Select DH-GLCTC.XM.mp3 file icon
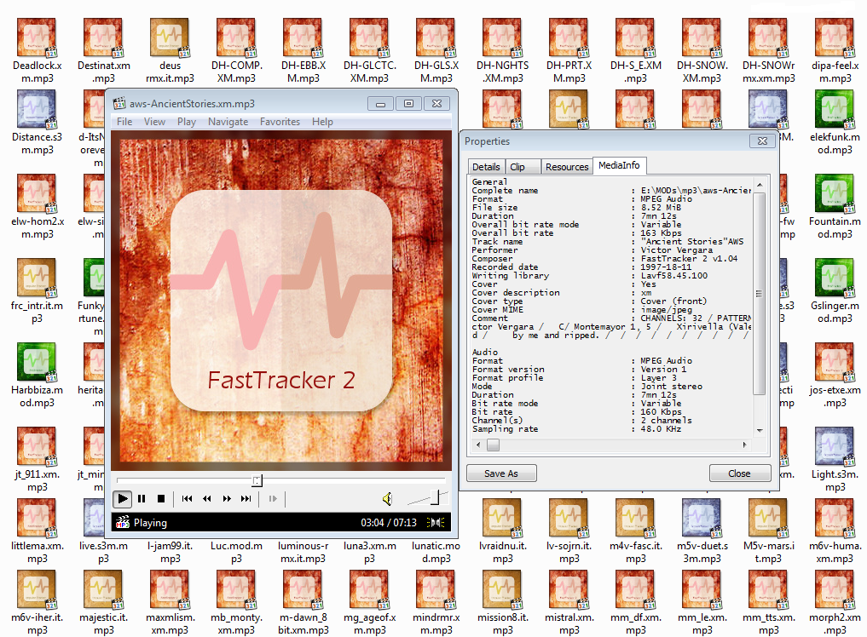The image size is (867, 637). (369, 38)
